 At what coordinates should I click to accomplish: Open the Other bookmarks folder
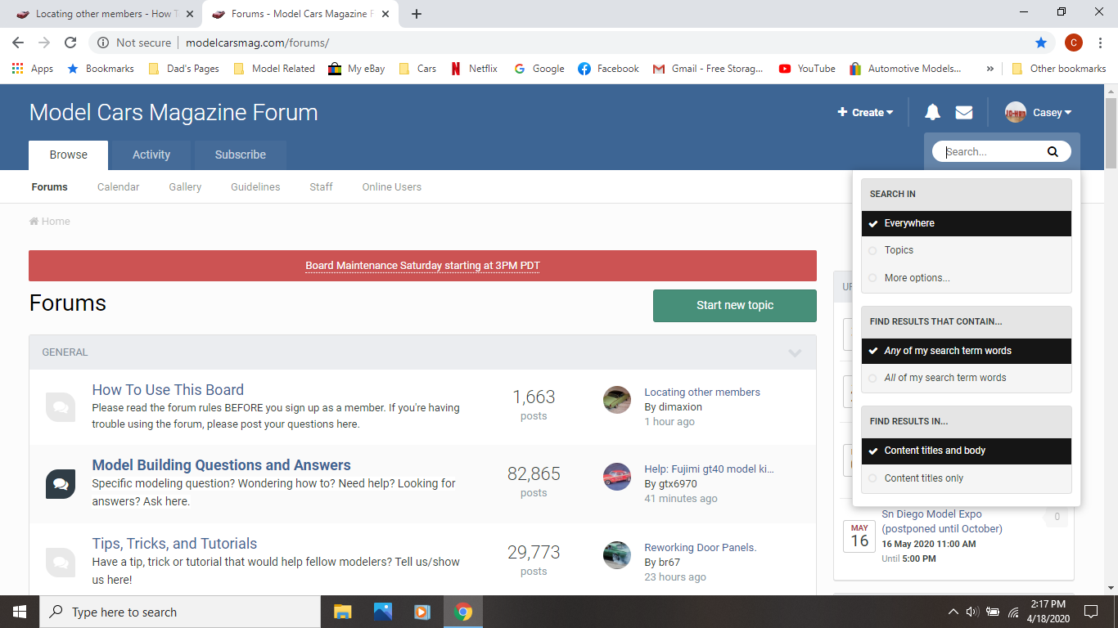click(x=1059, y=69)
